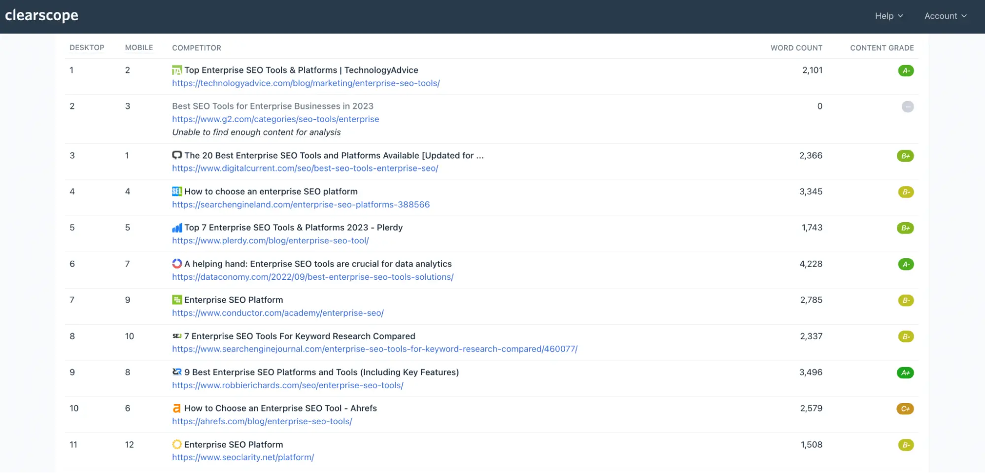Open the Account dropdown menu
Screen dimensions: 985x473
946,16
